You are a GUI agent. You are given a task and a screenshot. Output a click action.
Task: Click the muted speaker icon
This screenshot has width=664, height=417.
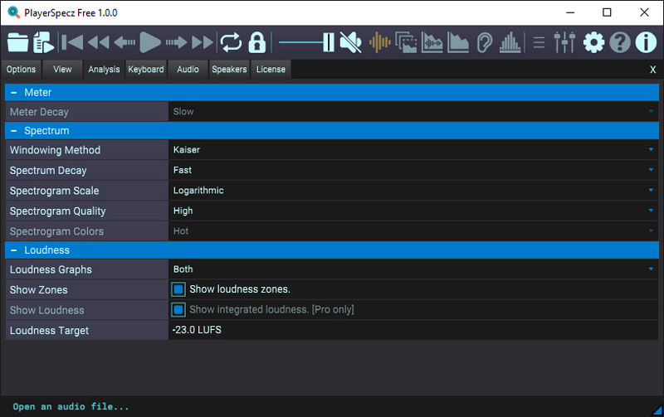tap(350, 41)
